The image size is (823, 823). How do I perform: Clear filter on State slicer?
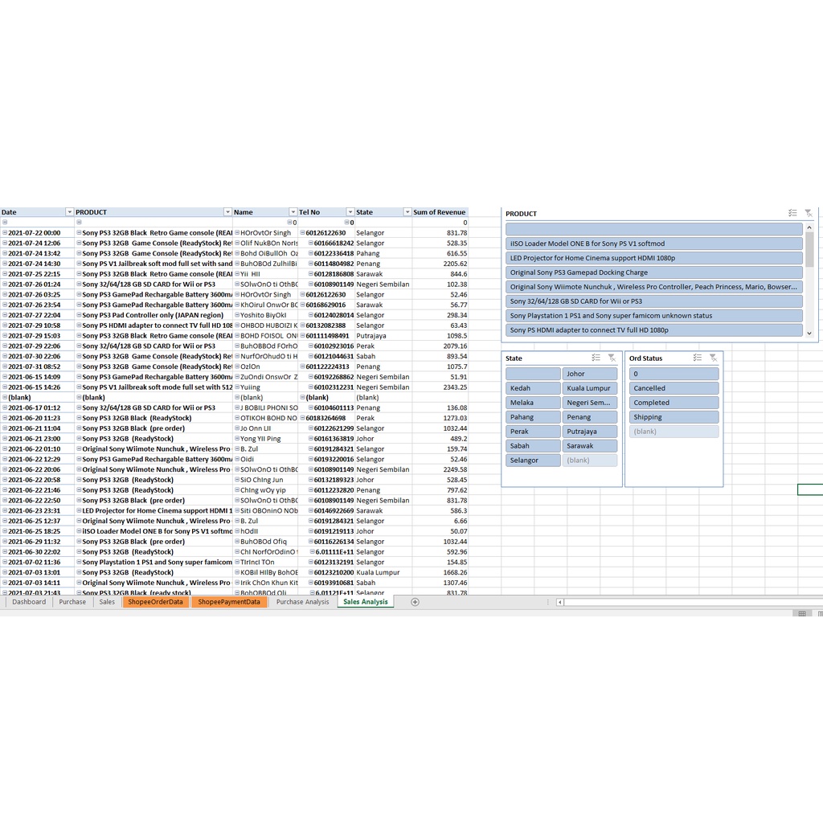pyautogui.click(x=612, y=358)
